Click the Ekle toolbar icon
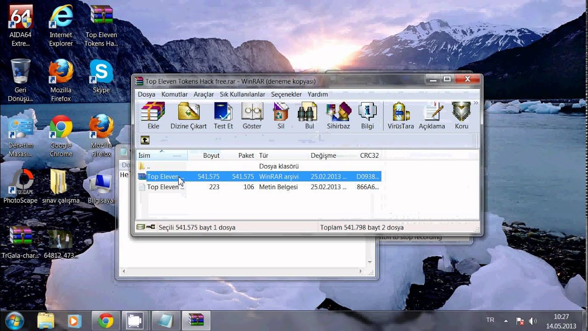Screen dimensions: 588x331 coord(153,116)
